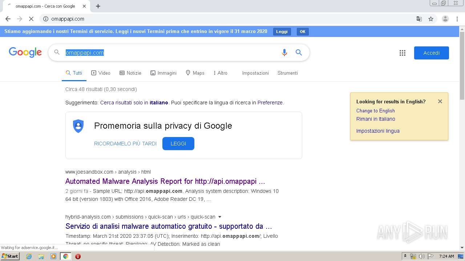The width and height of the screenshot is (465, 261).
Task: Stop loading the page with the X button
Action: click(31, 19)
